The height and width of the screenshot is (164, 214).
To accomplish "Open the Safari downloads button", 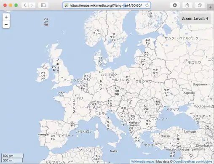I will tap(175, 5).
